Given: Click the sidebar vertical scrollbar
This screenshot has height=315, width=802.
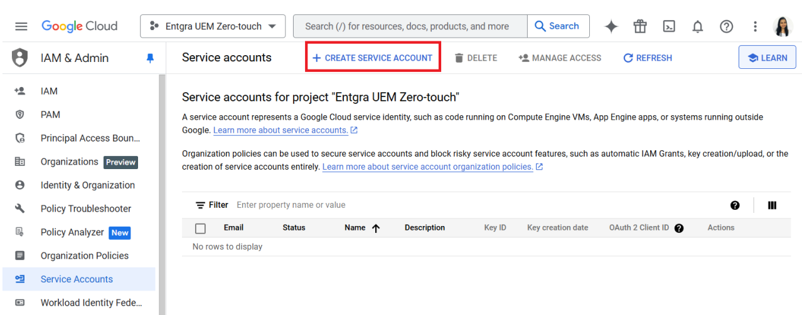Looking at the screenshot, I should click(161, 194).
